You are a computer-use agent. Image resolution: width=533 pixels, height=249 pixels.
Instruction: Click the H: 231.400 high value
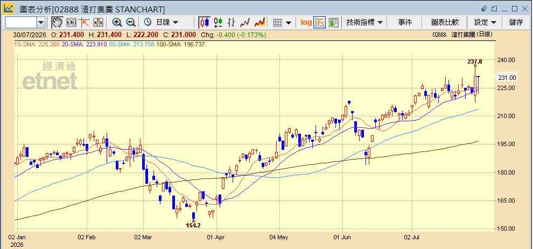(x=105, y=34)
